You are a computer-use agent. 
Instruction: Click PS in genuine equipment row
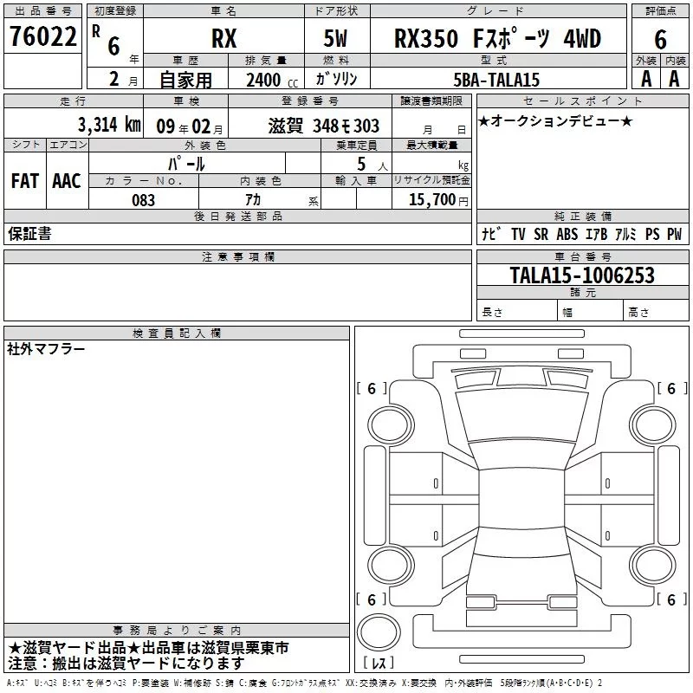[x=652, y=234]
